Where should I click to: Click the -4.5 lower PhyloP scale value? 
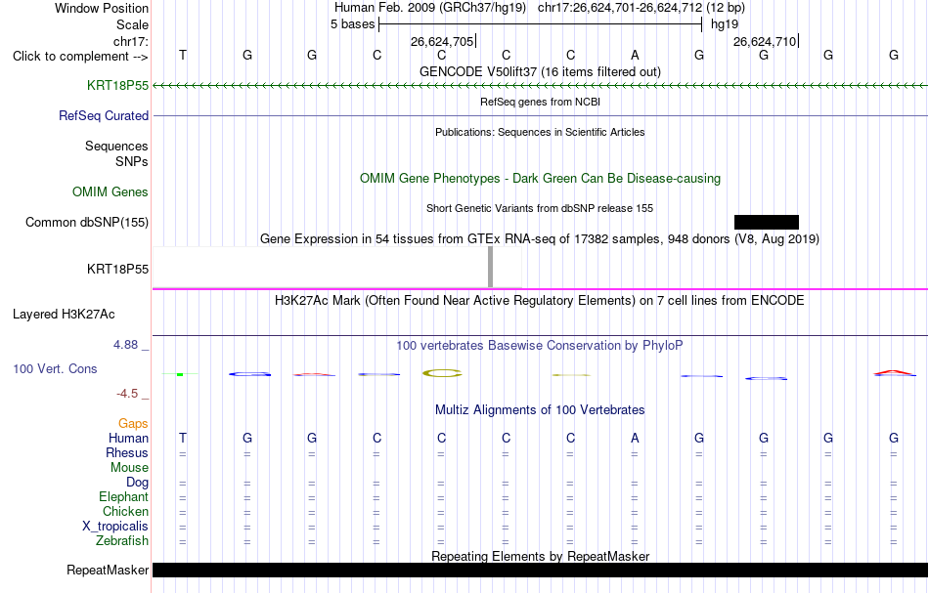coord(127,394)
